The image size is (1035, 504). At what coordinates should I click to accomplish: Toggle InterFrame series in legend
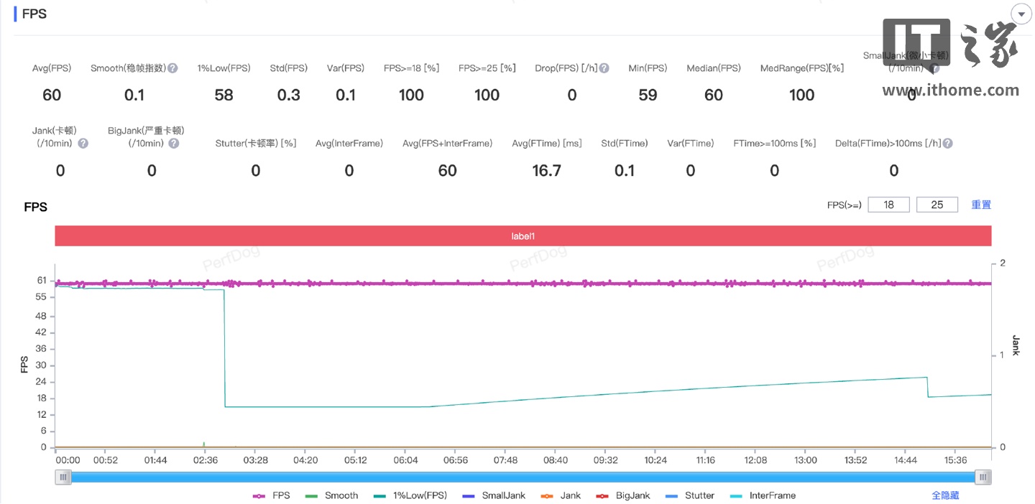point(763,495)
